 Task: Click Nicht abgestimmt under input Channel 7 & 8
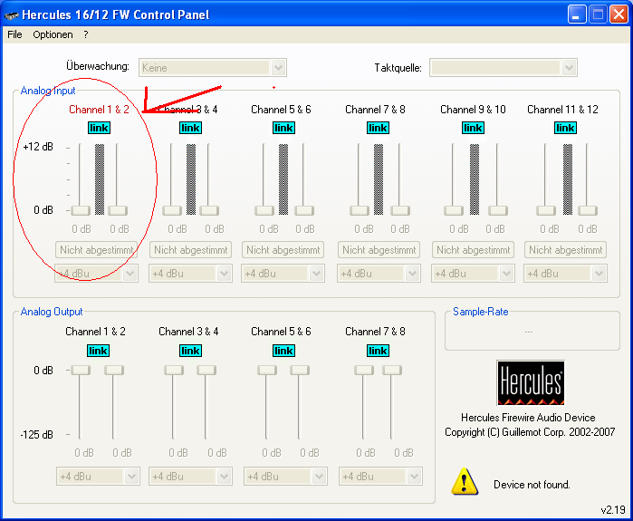(379, 250)
